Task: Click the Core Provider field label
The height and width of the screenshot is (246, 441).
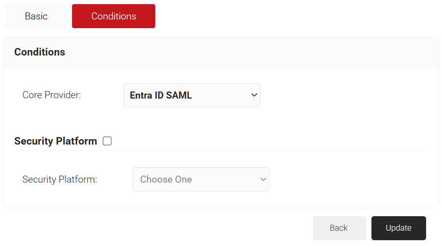Action: pos(52,95)
